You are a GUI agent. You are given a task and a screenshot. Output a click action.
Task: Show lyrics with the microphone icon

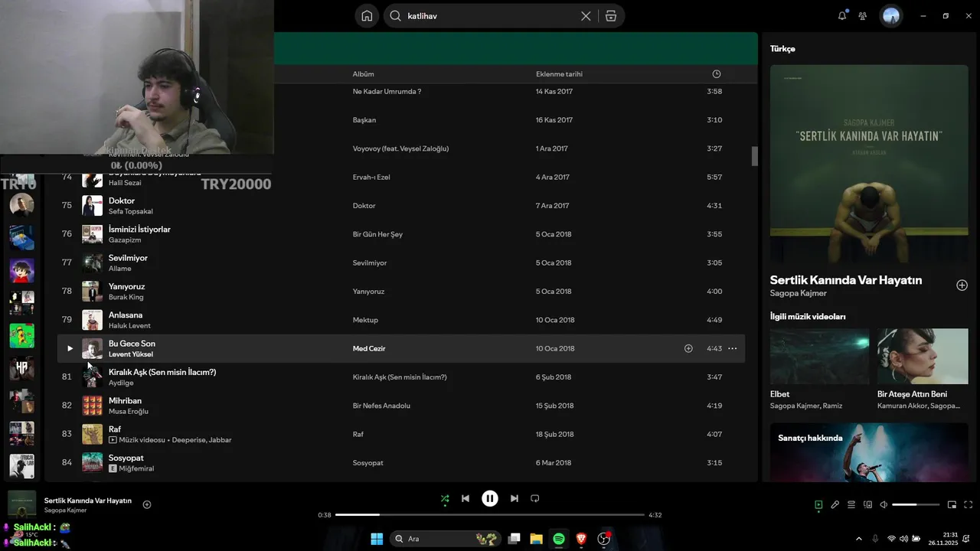pos(835,504)
